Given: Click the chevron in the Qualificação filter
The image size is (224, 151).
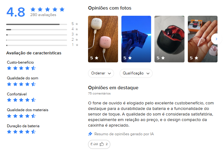Looking at the screenshot, I should coord(148,73).
